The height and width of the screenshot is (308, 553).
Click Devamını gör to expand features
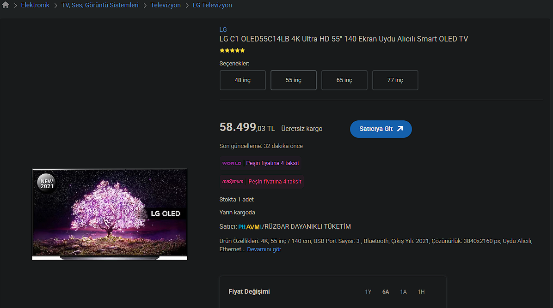point(264,249)
